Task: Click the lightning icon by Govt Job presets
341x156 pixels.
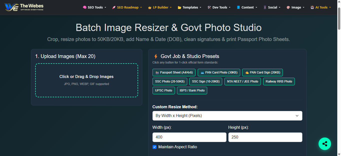Action: click(x=156, y=56)
